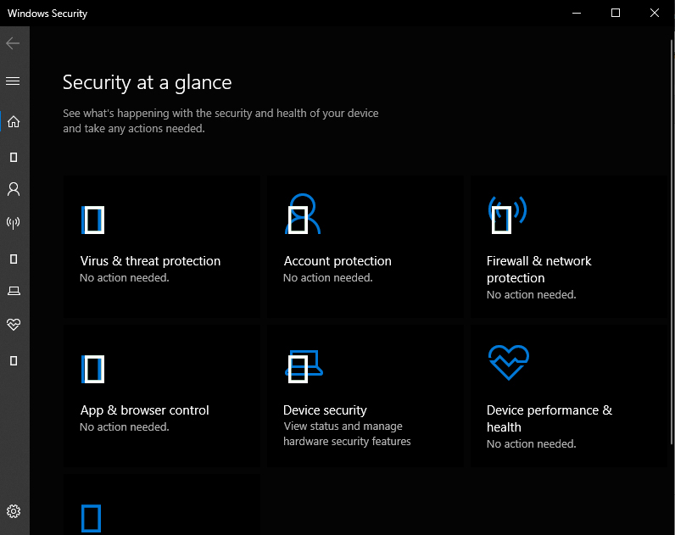Open Firewall & network antenna icon in sidebar
Image resolution: width=675 pixels, height=535 pixels.
pos(14,223)
